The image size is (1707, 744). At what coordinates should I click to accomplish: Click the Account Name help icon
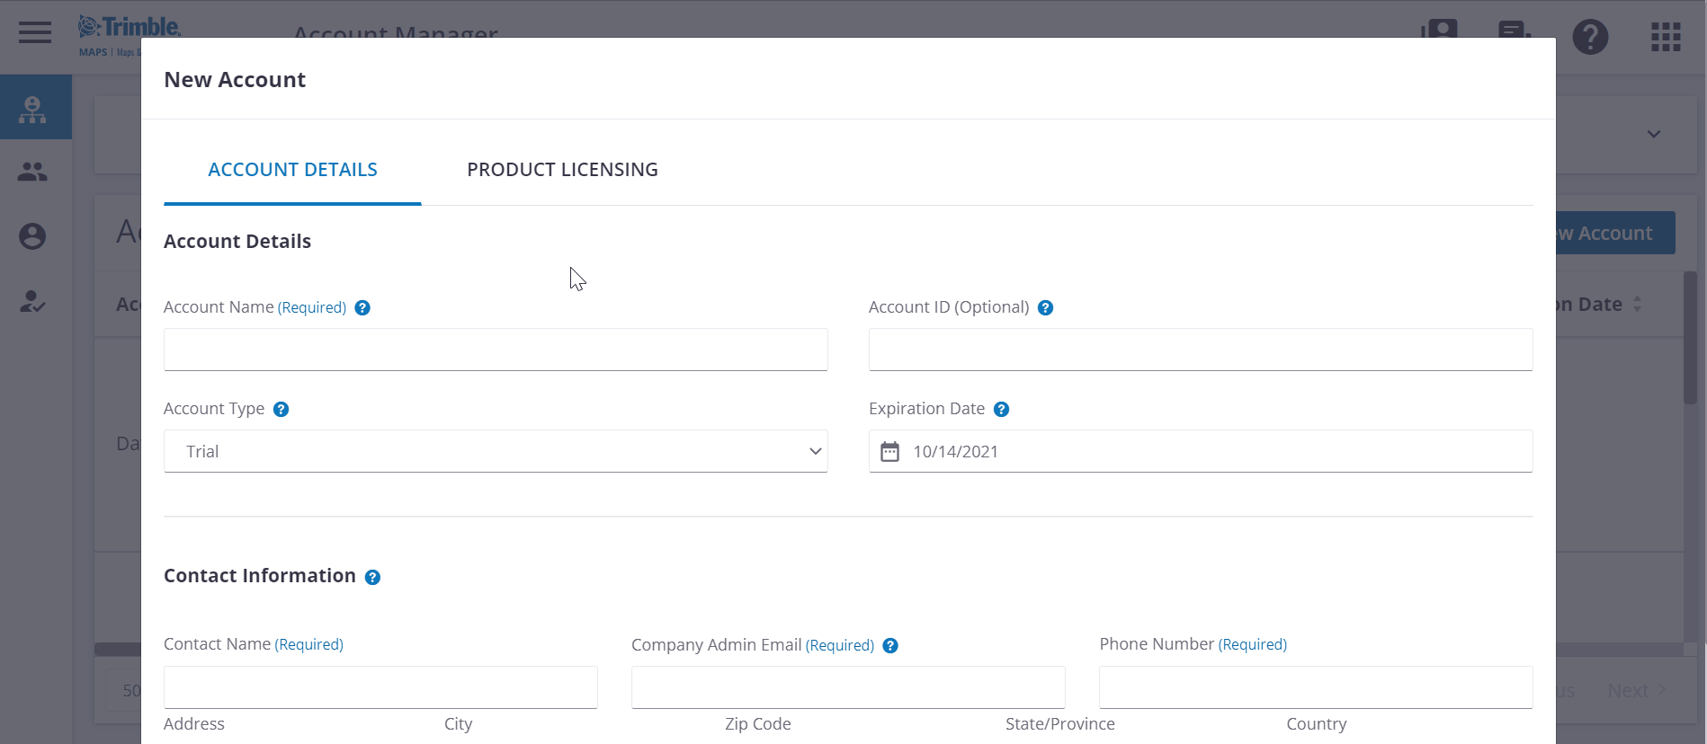click(x=362, y=308)
